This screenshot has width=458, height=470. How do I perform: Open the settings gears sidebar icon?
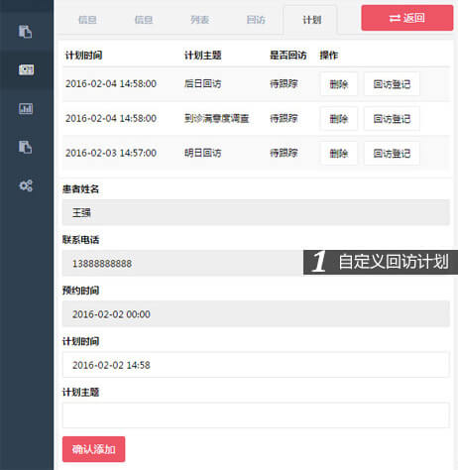pos(26,185)
